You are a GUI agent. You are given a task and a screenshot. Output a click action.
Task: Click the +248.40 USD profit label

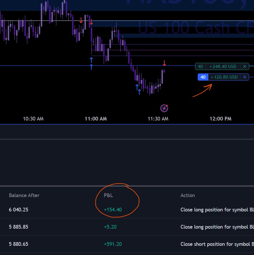(x=223, y=67)
